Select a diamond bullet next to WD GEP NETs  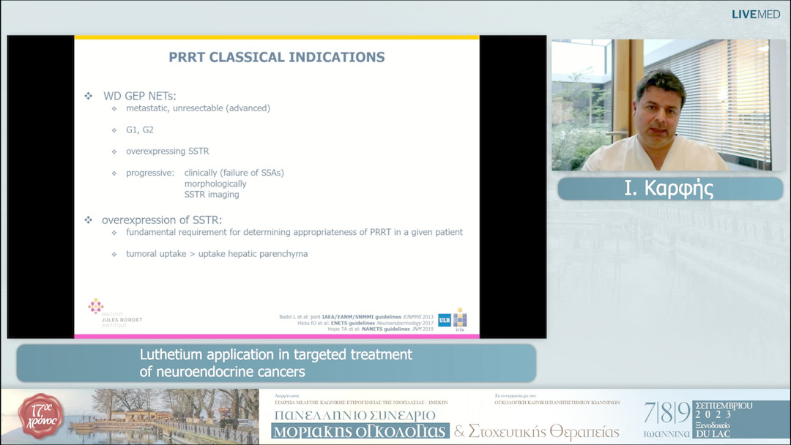[x=90, y=95]
